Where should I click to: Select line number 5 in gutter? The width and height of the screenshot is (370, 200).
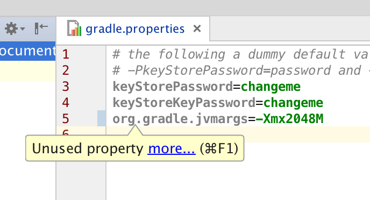click(66, 118)
